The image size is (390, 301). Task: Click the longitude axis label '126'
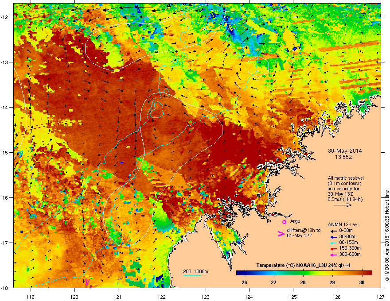coord(337,297)
